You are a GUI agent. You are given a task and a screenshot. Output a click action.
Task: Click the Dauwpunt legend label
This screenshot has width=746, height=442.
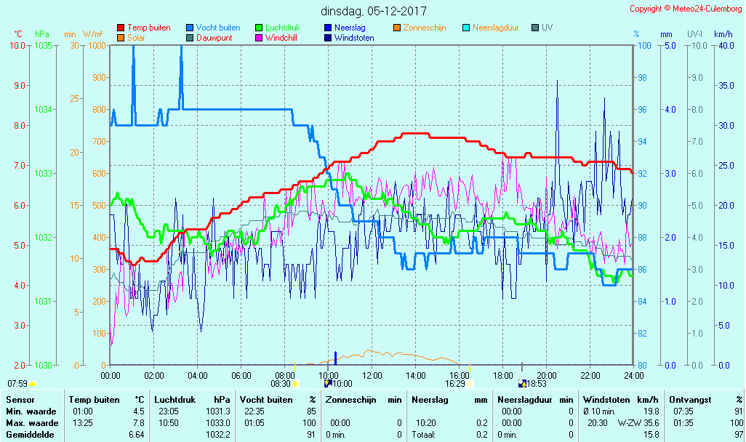pyautogui.click(x=214, y=38)
